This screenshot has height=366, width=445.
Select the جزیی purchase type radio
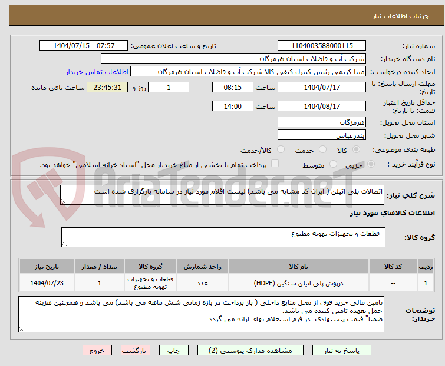point(371,164)
